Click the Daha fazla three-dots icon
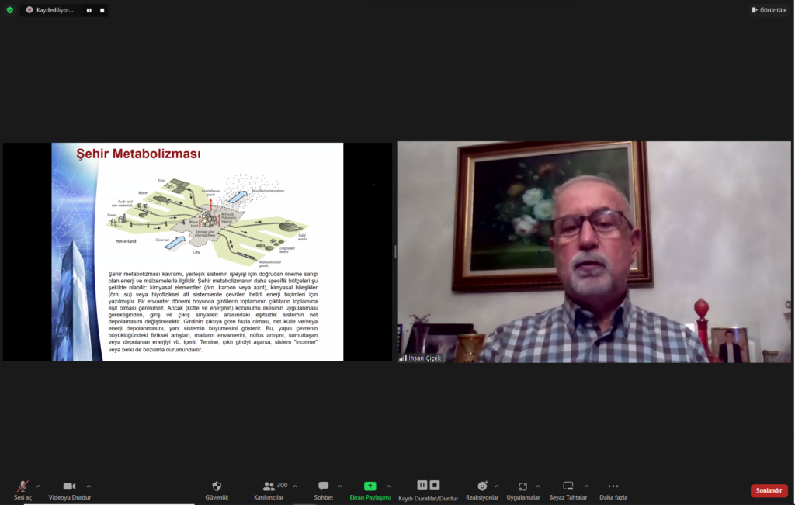Viewport: 795px width, 505px height. (613, 486)
